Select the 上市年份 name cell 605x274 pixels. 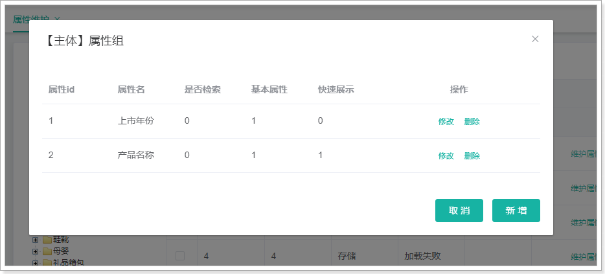135,120
